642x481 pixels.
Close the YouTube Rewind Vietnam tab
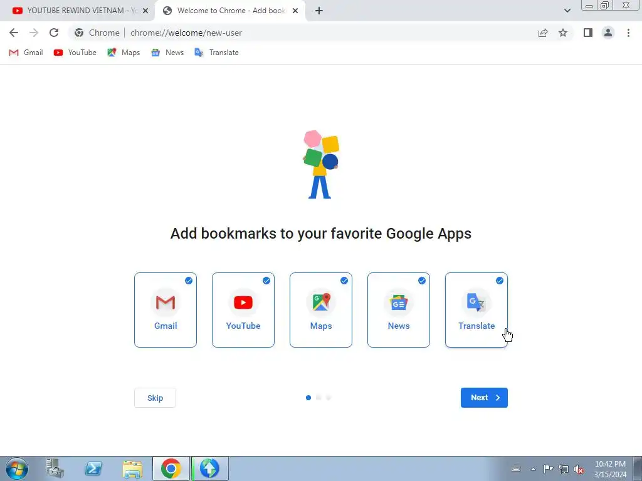145,11
